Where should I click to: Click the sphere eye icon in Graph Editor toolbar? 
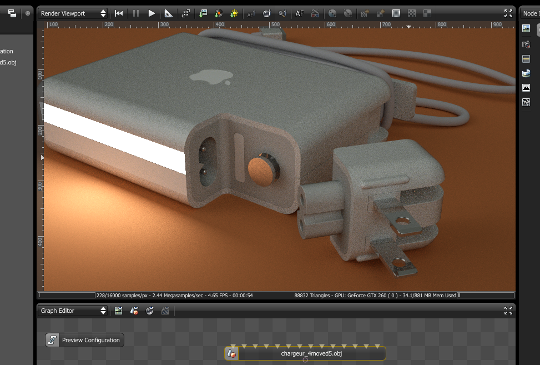(x=149, y=311)
